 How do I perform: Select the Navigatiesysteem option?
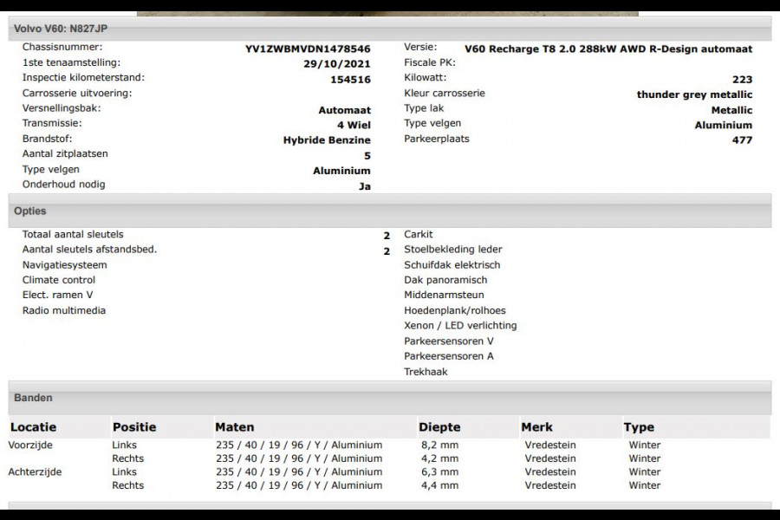coord(65,264)
